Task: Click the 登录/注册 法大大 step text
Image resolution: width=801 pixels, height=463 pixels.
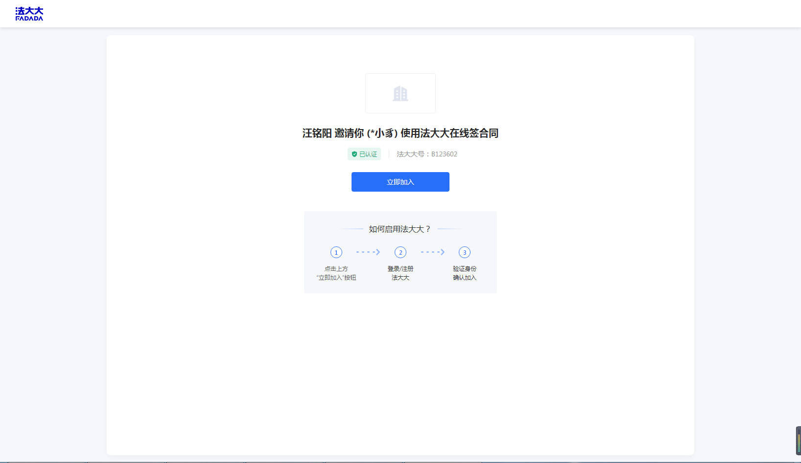Action: [400, 273]
